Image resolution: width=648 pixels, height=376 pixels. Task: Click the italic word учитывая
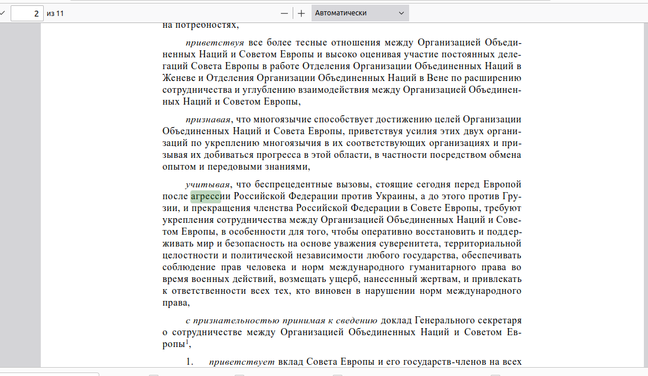click(x=208, y=184)
